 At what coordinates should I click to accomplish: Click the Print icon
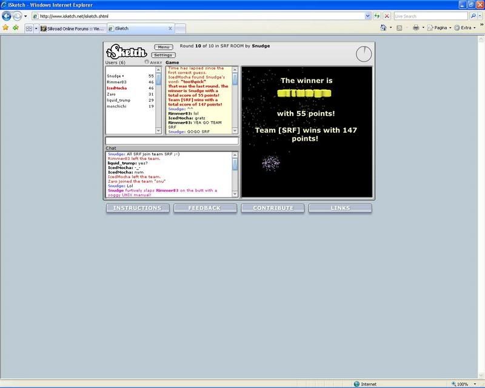point(416,28)
